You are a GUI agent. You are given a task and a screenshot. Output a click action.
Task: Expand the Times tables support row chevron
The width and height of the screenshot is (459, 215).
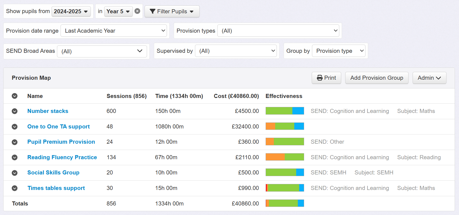[x=15, y=188]
